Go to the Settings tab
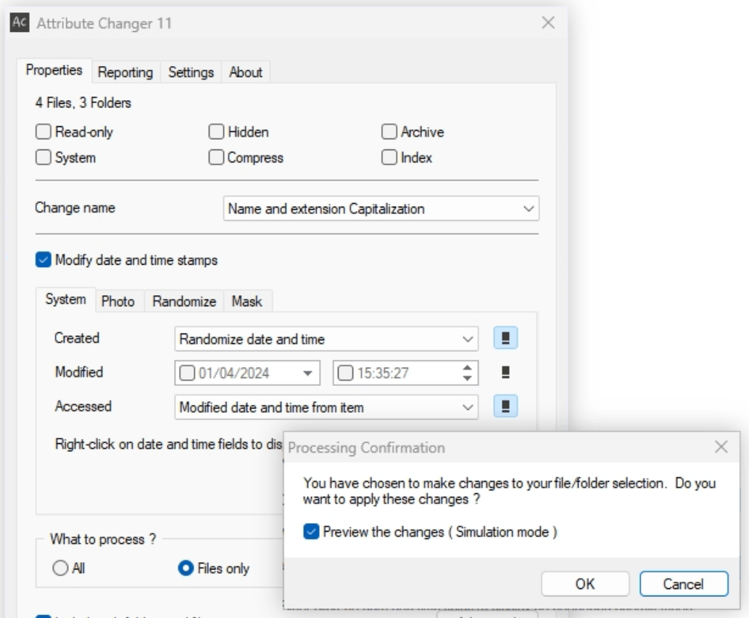Viewport: 749px width, 618px height. tap(191, 72)
